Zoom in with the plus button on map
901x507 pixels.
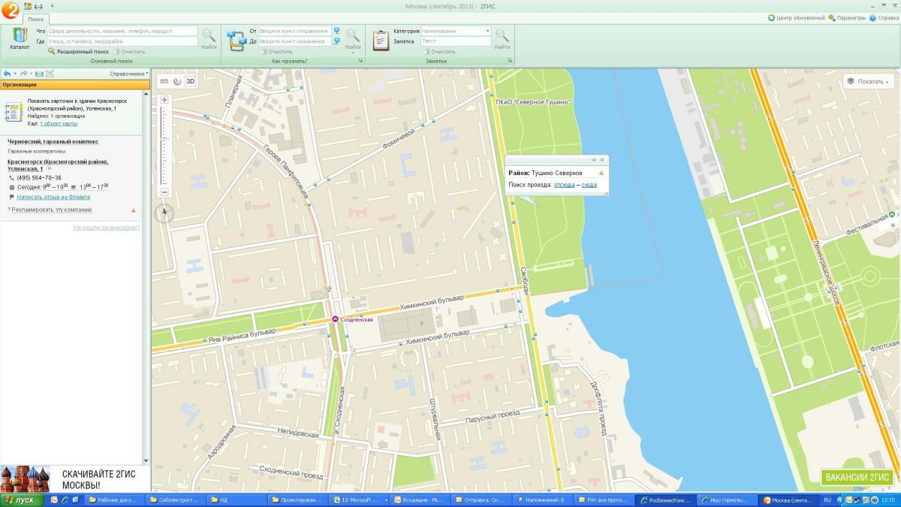click(164, 100)
